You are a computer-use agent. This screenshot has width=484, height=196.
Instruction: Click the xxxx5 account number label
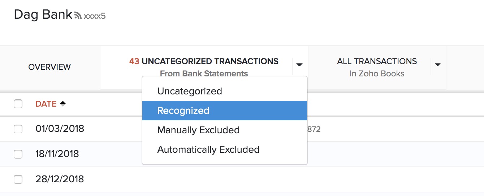tap(95, 16)
